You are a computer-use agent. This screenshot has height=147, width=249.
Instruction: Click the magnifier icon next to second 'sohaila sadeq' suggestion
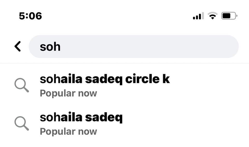(x=22, y=123)
